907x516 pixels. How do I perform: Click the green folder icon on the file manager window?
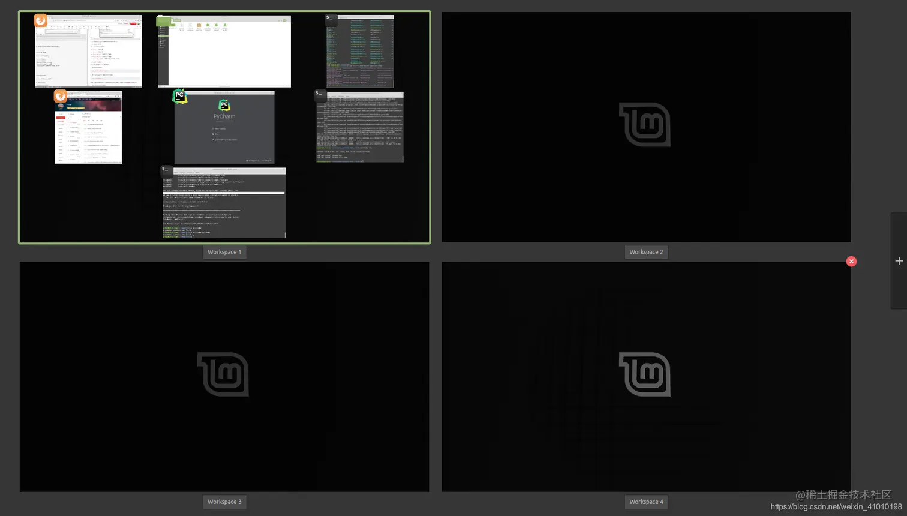(164, 22)
